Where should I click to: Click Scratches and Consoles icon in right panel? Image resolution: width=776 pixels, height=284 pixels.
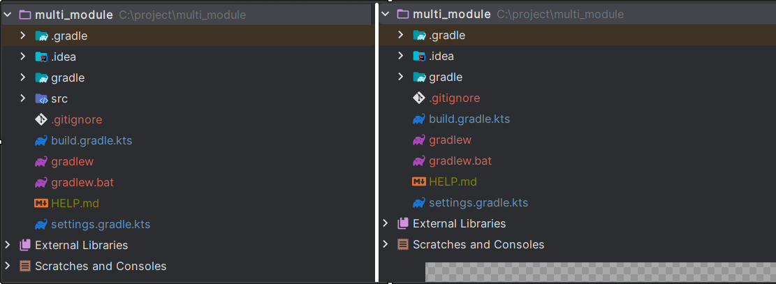click(x=403, y=244)
